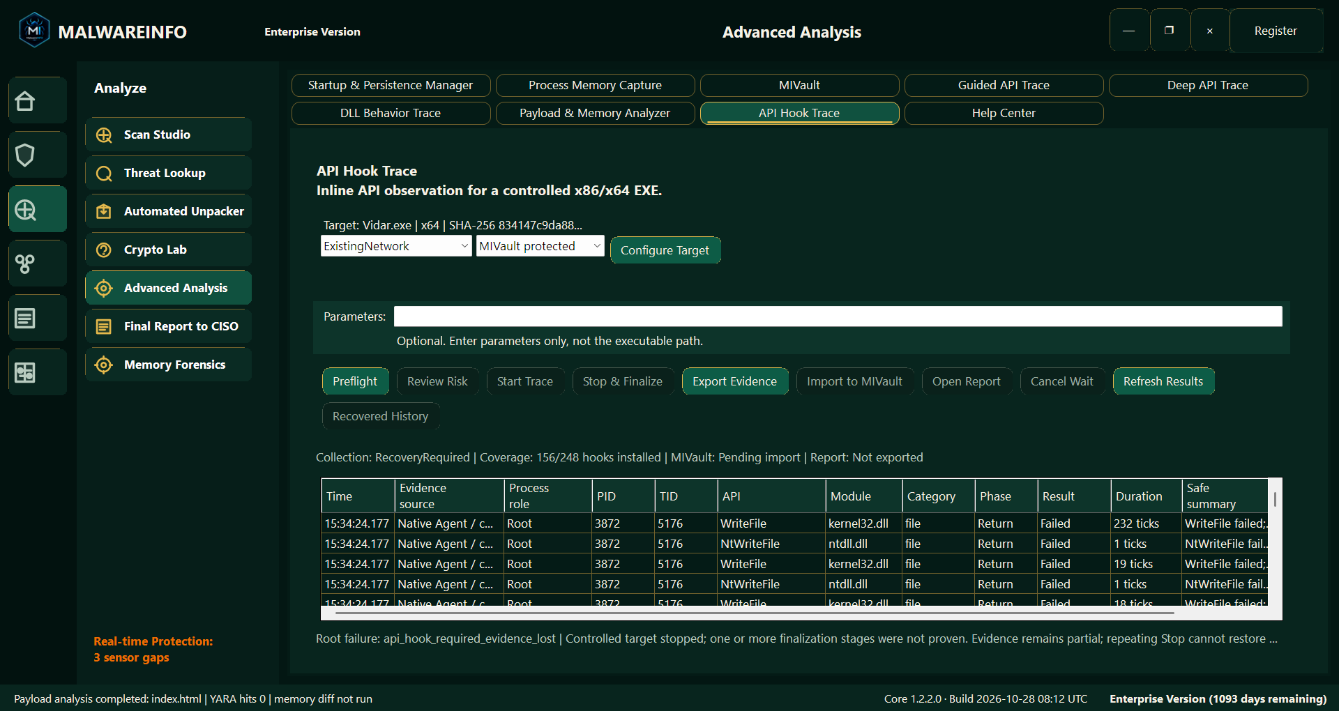
Task: Open Final Report to CISO
Action: pos(169,326)
